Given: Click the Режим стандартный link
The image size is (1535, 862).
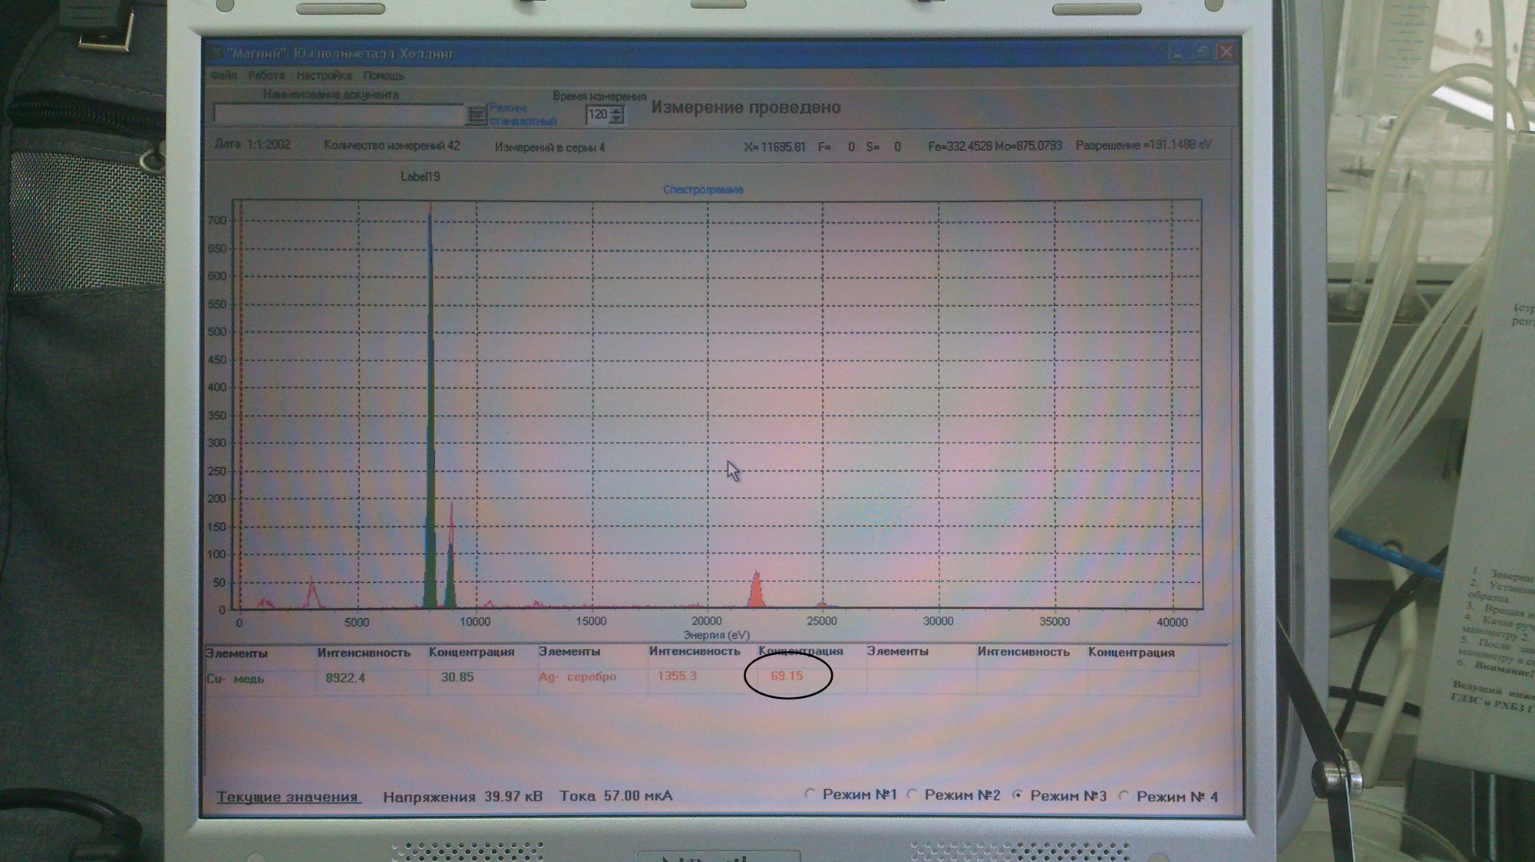Looking at the screenshot, I should (522, 115).
